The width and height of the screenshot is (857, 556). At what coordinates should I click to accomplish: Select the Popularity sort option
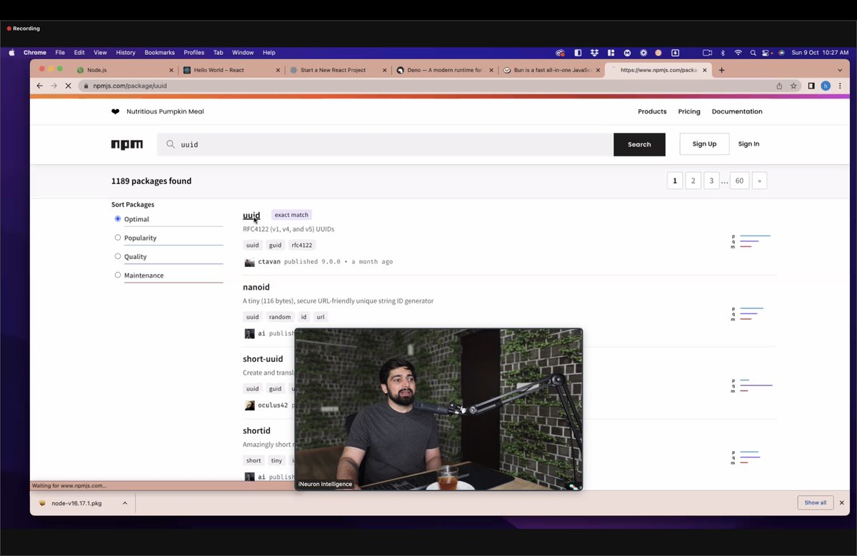(x=118, y=238)
